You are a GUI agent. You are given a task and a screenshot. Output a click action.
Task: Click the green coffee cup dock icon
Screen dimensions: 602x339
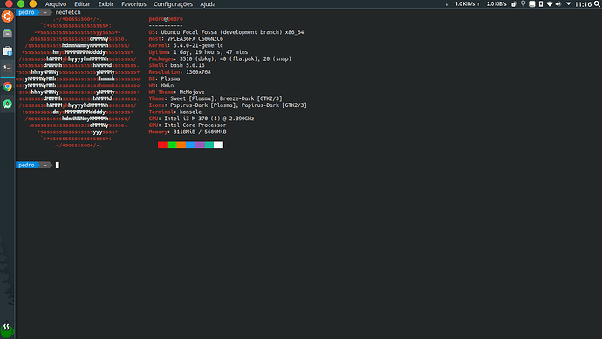7,329
